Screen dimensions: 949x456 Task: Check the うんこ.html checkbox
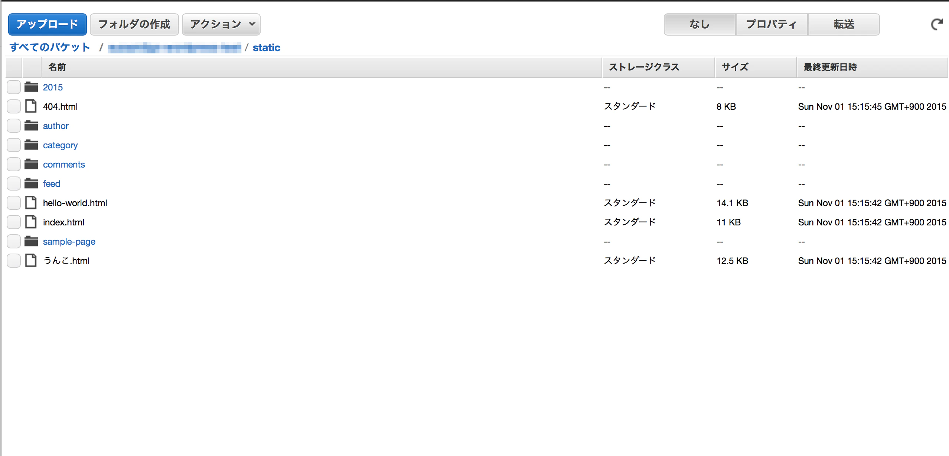pos(14,261)
